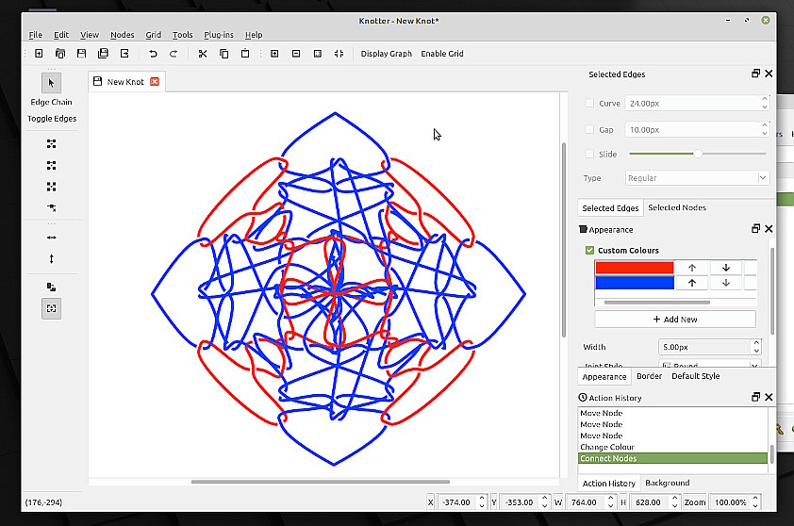The width and height of the screenshot is (794, 526).
Task: Click the canvas horizontal scrollbar
Action: 321,482
